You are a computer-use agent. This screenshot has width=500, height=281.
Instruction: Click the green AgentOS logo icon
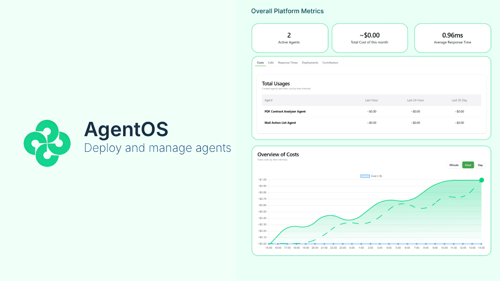point(47,143)
